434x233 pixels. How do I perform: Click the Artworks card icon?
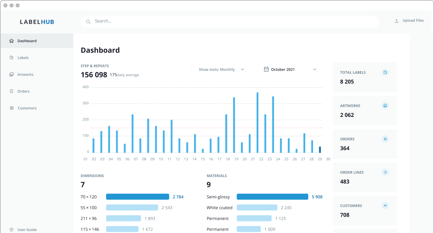385,106
